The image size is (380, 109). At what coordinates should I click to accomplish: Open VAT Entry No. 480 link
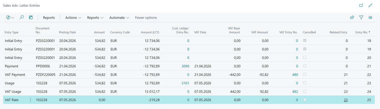(x=295, y=75)
